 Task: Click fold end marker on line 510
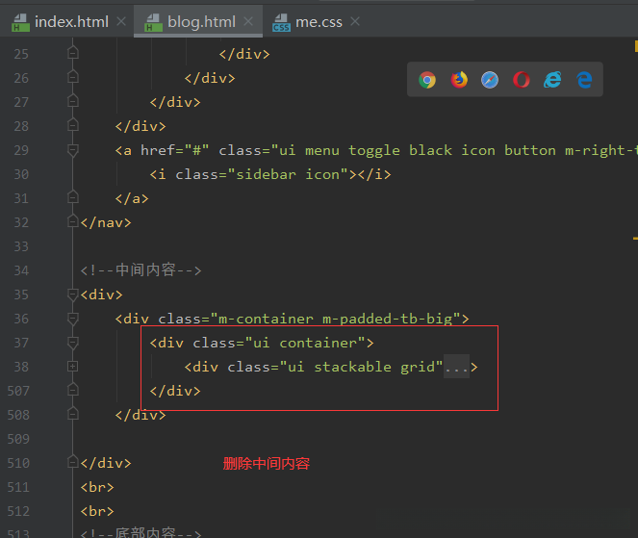[73, 462]
